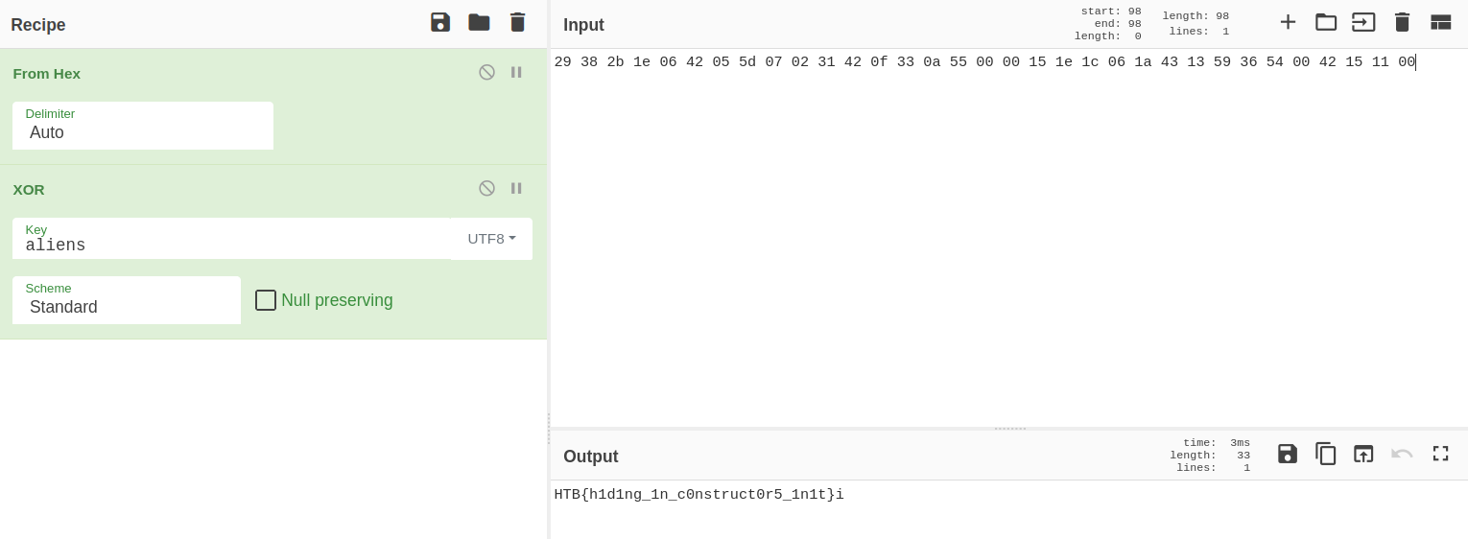Open folder as input
This screenshot has width=1468, height=539.
1326,22
